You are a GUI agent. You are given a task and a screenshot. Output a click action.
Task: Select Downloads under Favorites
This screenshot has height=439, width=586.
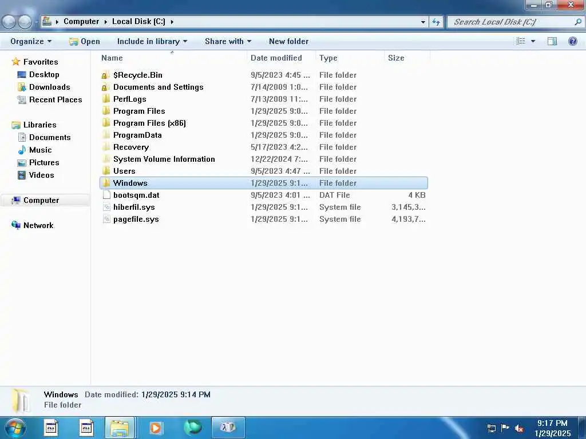pos(50,87)
